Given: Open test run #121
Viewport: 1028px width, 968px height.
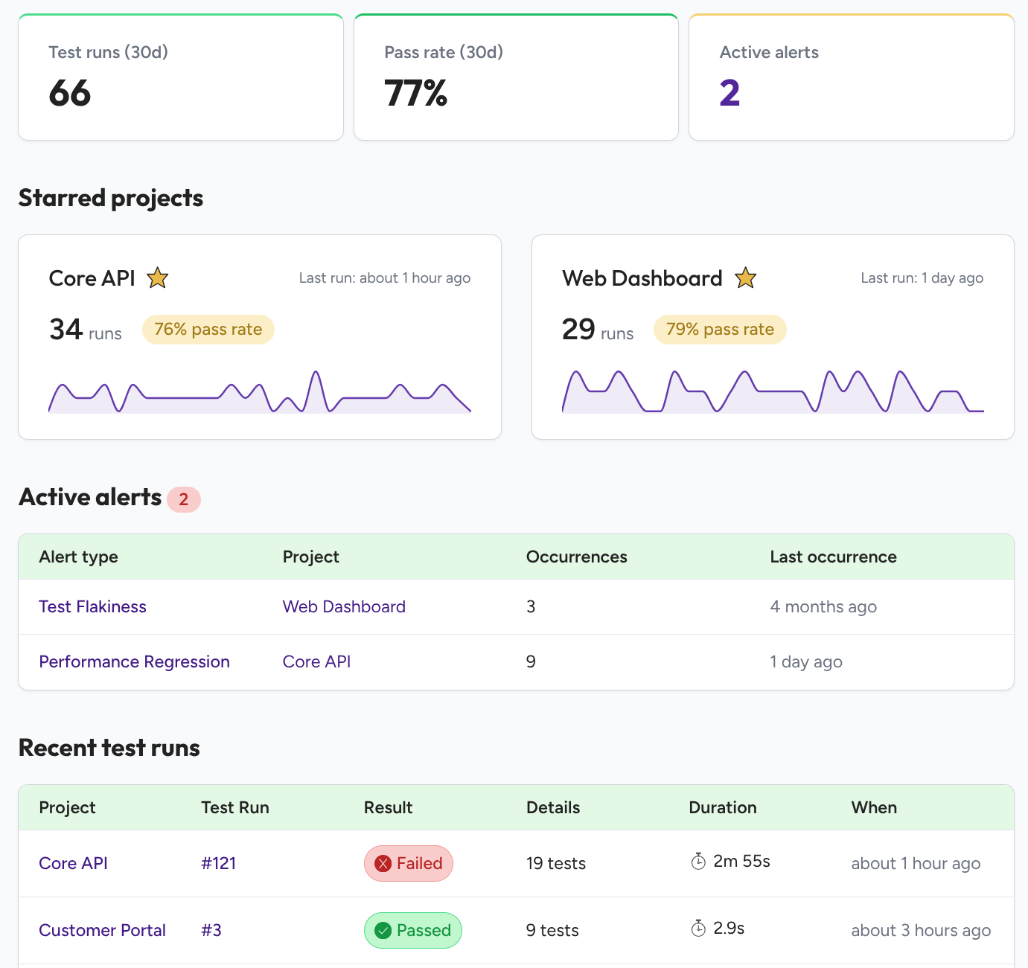Looking at the screenshot, I should click(x=218, y=863).
